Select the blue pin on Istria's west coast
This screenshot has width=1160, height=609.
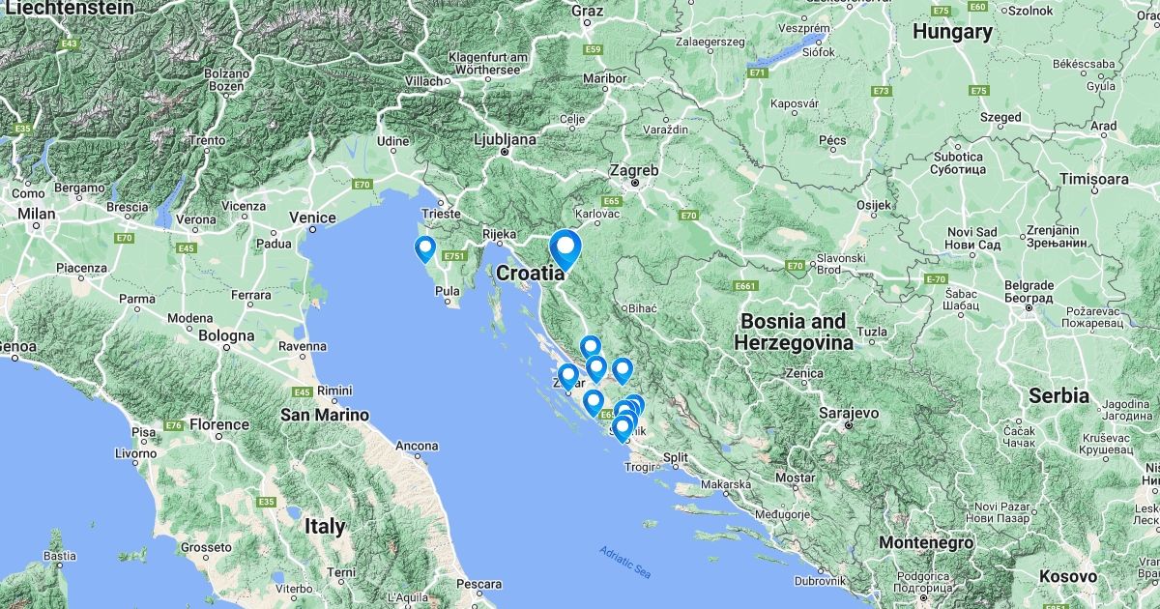424,249
